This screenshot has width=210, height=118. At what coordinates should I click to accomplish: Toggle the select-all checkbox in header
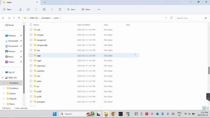pyautogui.click(x=31, y=25)
